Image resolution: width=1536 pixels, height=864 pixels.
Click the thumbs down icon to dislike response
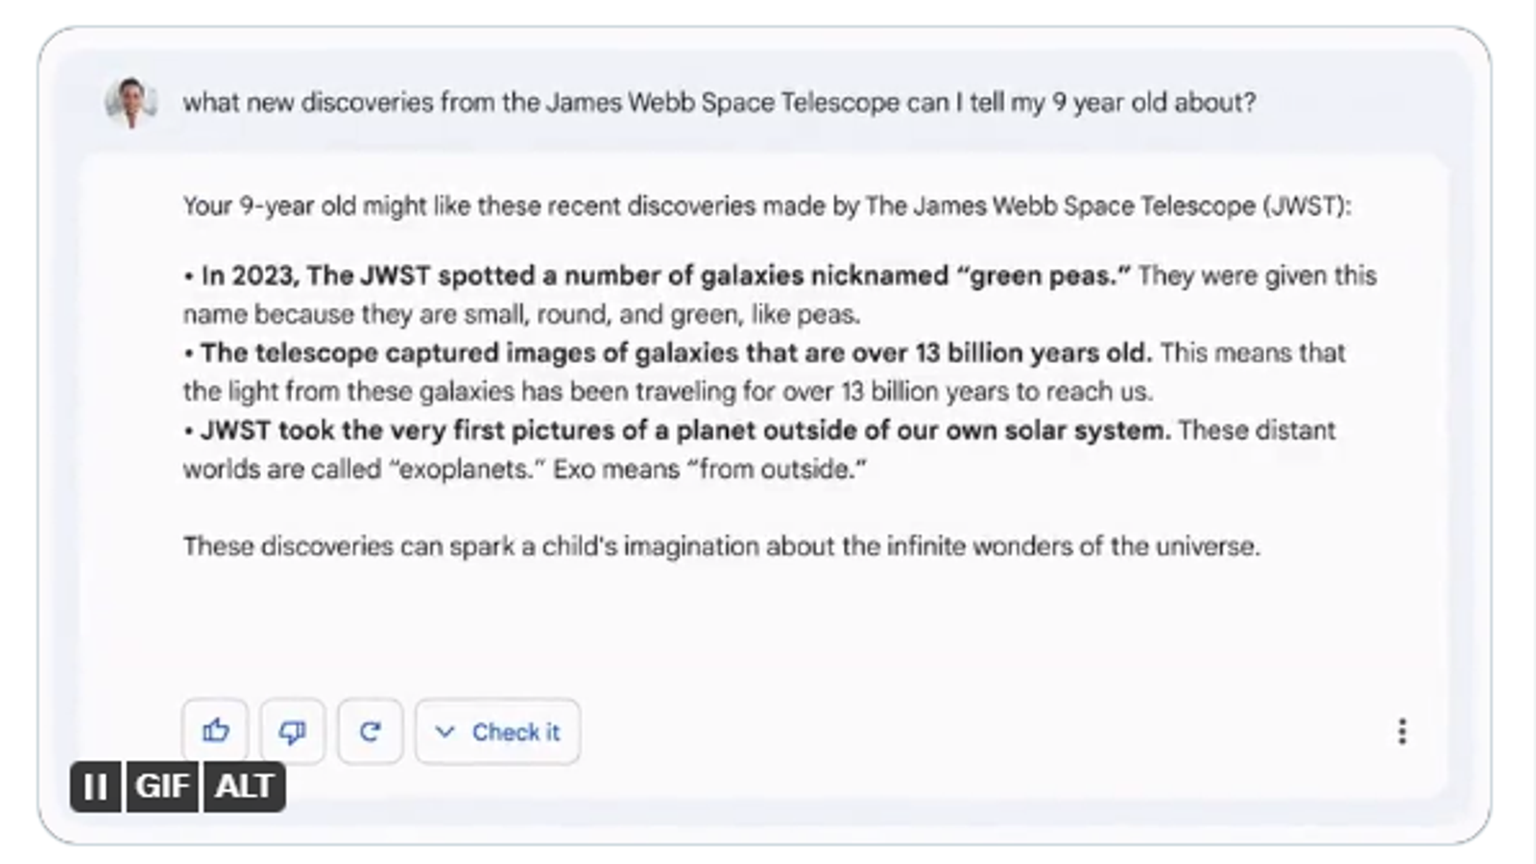pyautogui.click(x=292, y=732)
